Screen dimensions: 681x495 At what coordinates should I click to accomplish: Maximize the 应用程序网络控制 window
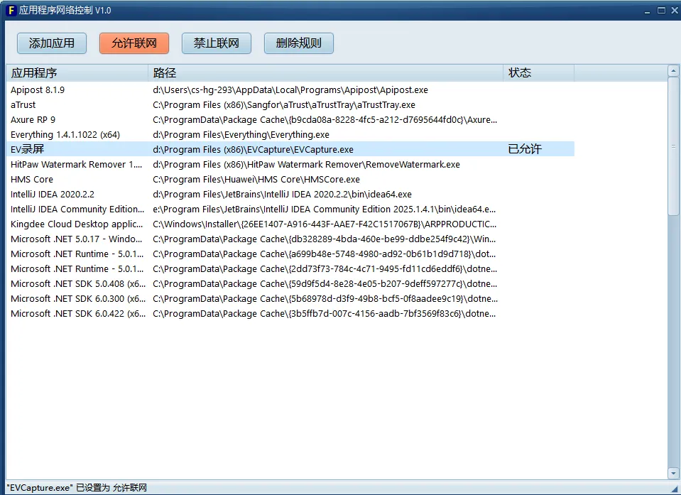tap(661, 11)
